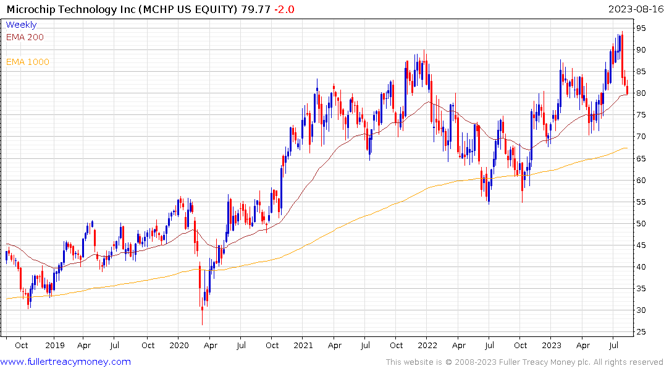Select the Weekly timeframe label
The image size is (664, 371).
[x=21, y=25]
